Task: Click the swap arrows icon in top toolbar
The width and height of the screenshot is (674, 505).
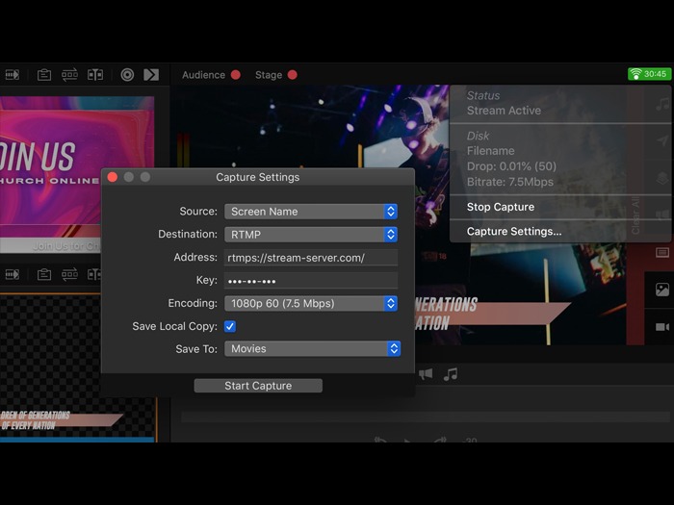Action: 69,75
